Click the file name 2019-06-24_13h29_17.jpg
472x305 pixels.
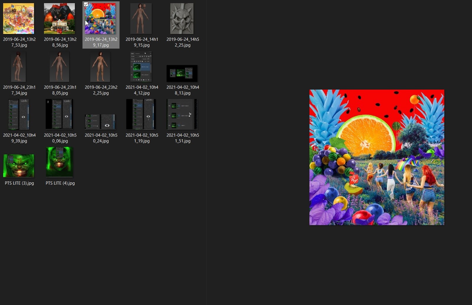click(x=101, y=42)
